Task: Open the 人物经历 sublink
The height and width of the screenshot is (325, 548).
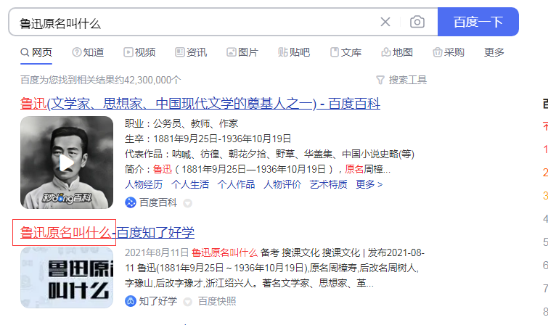Action: [144, 184]
